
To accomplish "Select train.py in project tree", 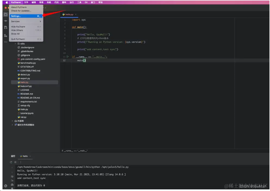I will point(23,109).
